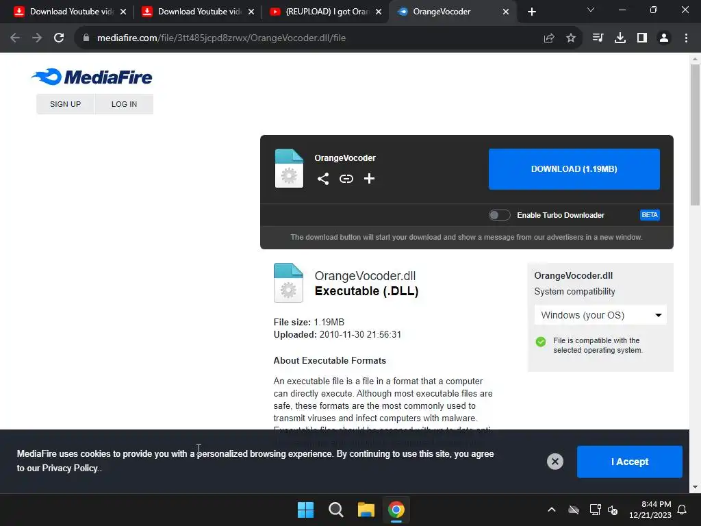Open the Chrome side panel
701x526 pixels.
[642, 38]
